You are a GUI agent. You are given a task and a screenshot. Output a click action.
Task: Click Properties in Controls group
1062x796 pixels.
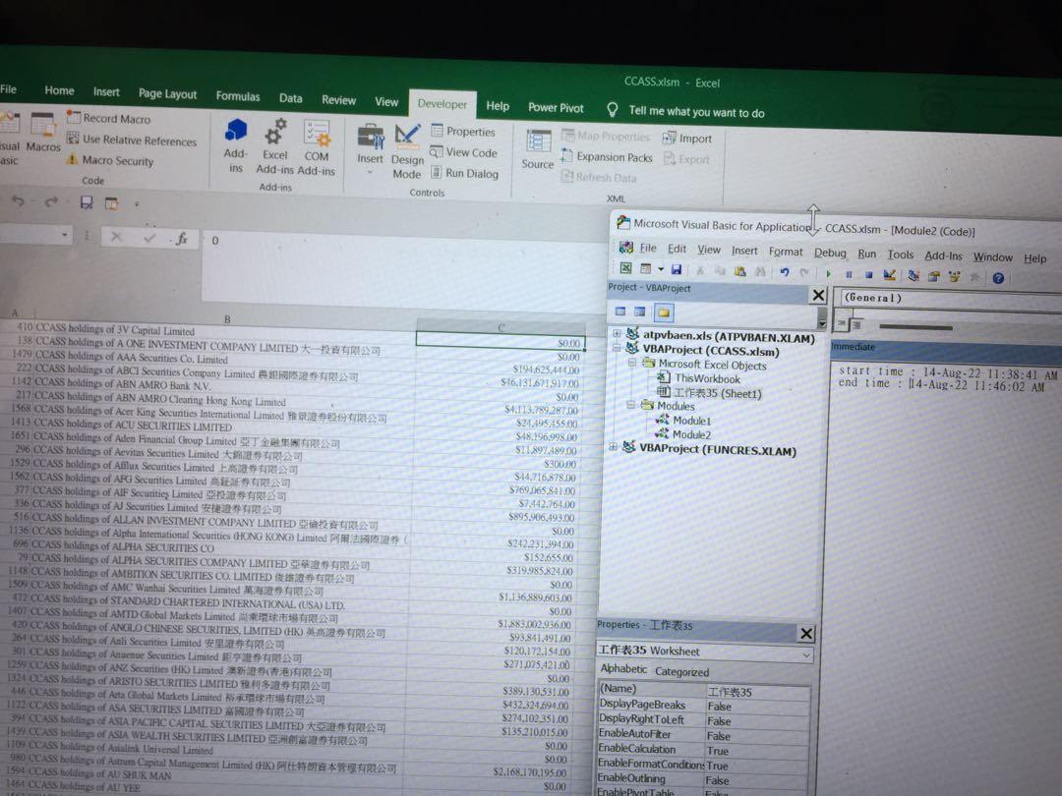coord(463,132)
